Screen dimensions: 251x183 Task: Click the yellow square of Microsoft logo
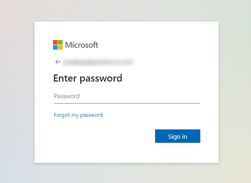[x=60, y=47]
